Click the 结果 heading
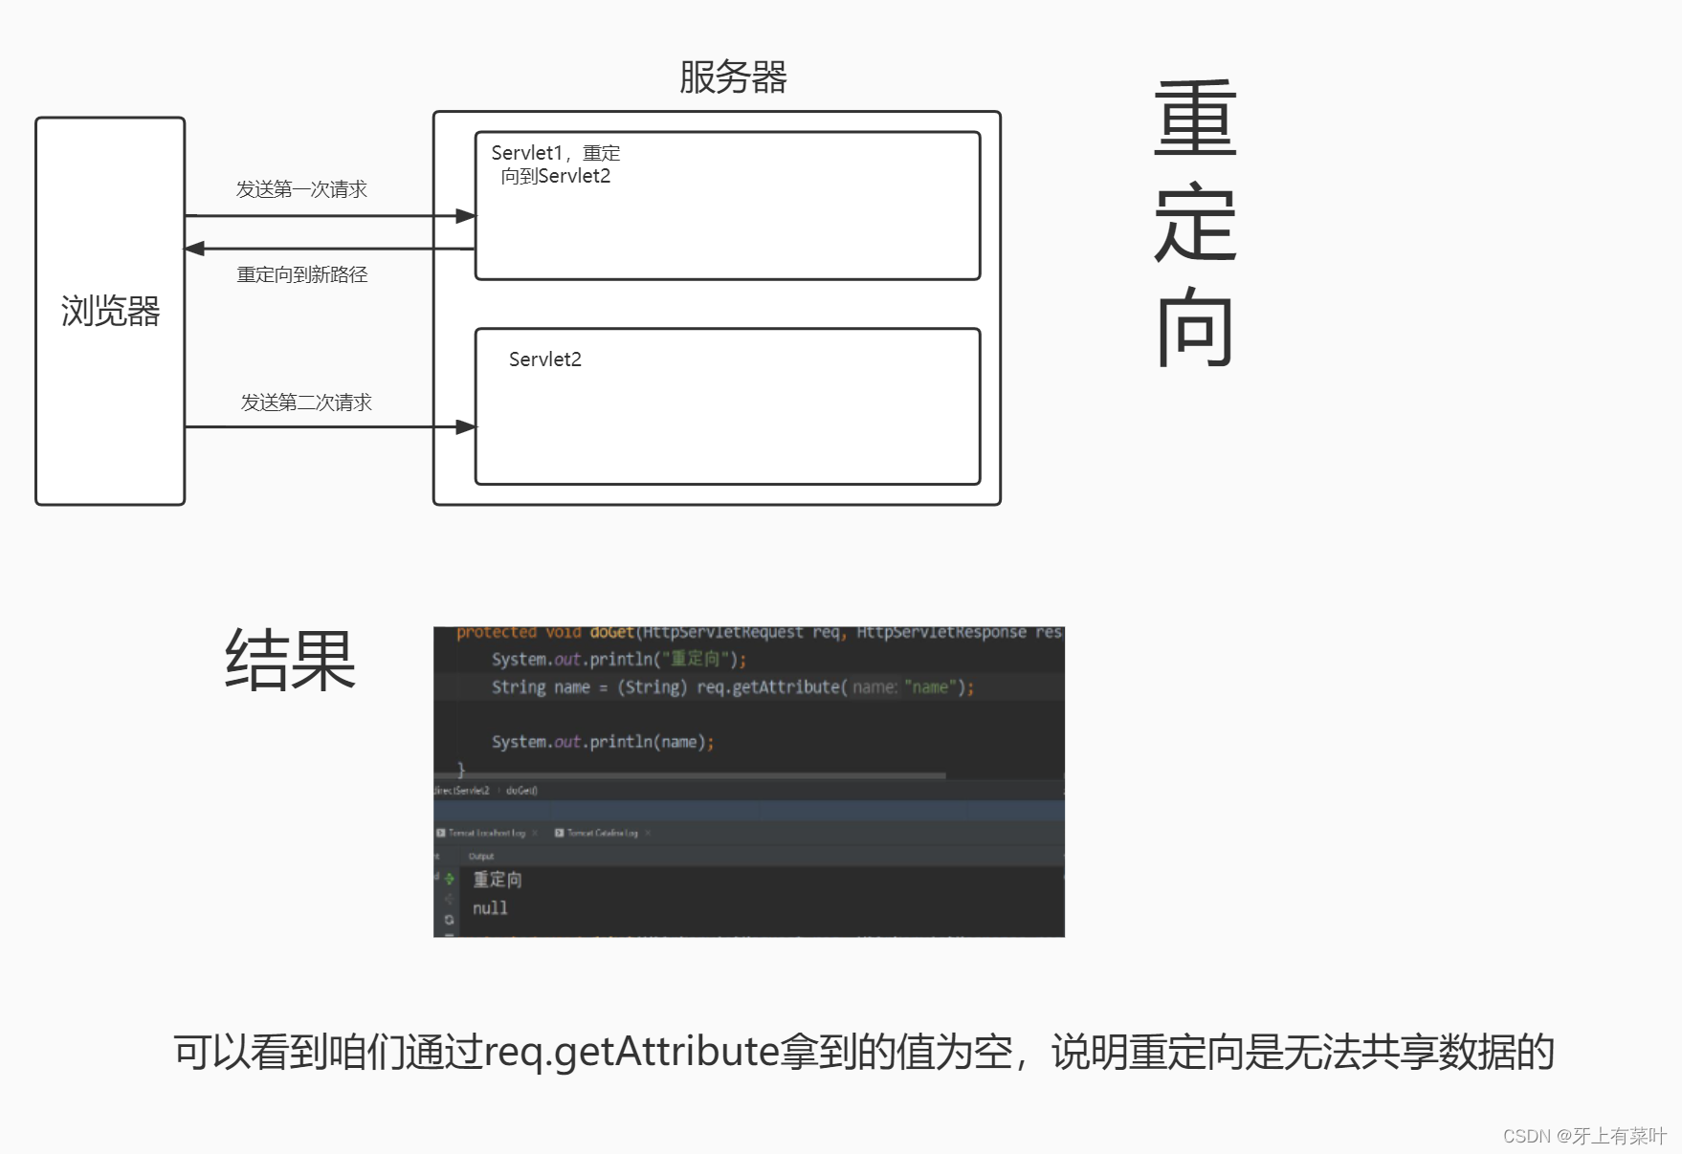 pos(290,660)
